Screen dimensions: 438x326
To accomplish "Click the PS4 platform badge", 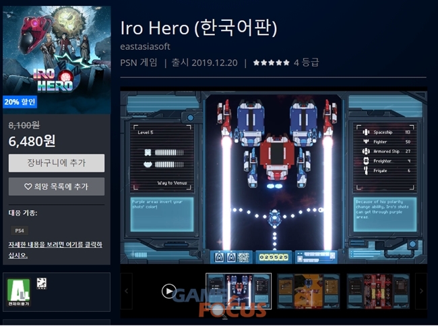I will pyautogui.click(x=20, y=230).
